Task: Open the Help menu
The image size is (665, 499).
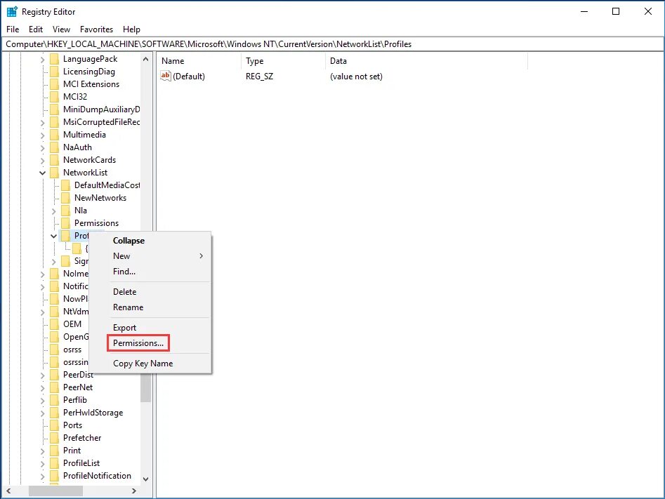Action: tap(131, 29)
